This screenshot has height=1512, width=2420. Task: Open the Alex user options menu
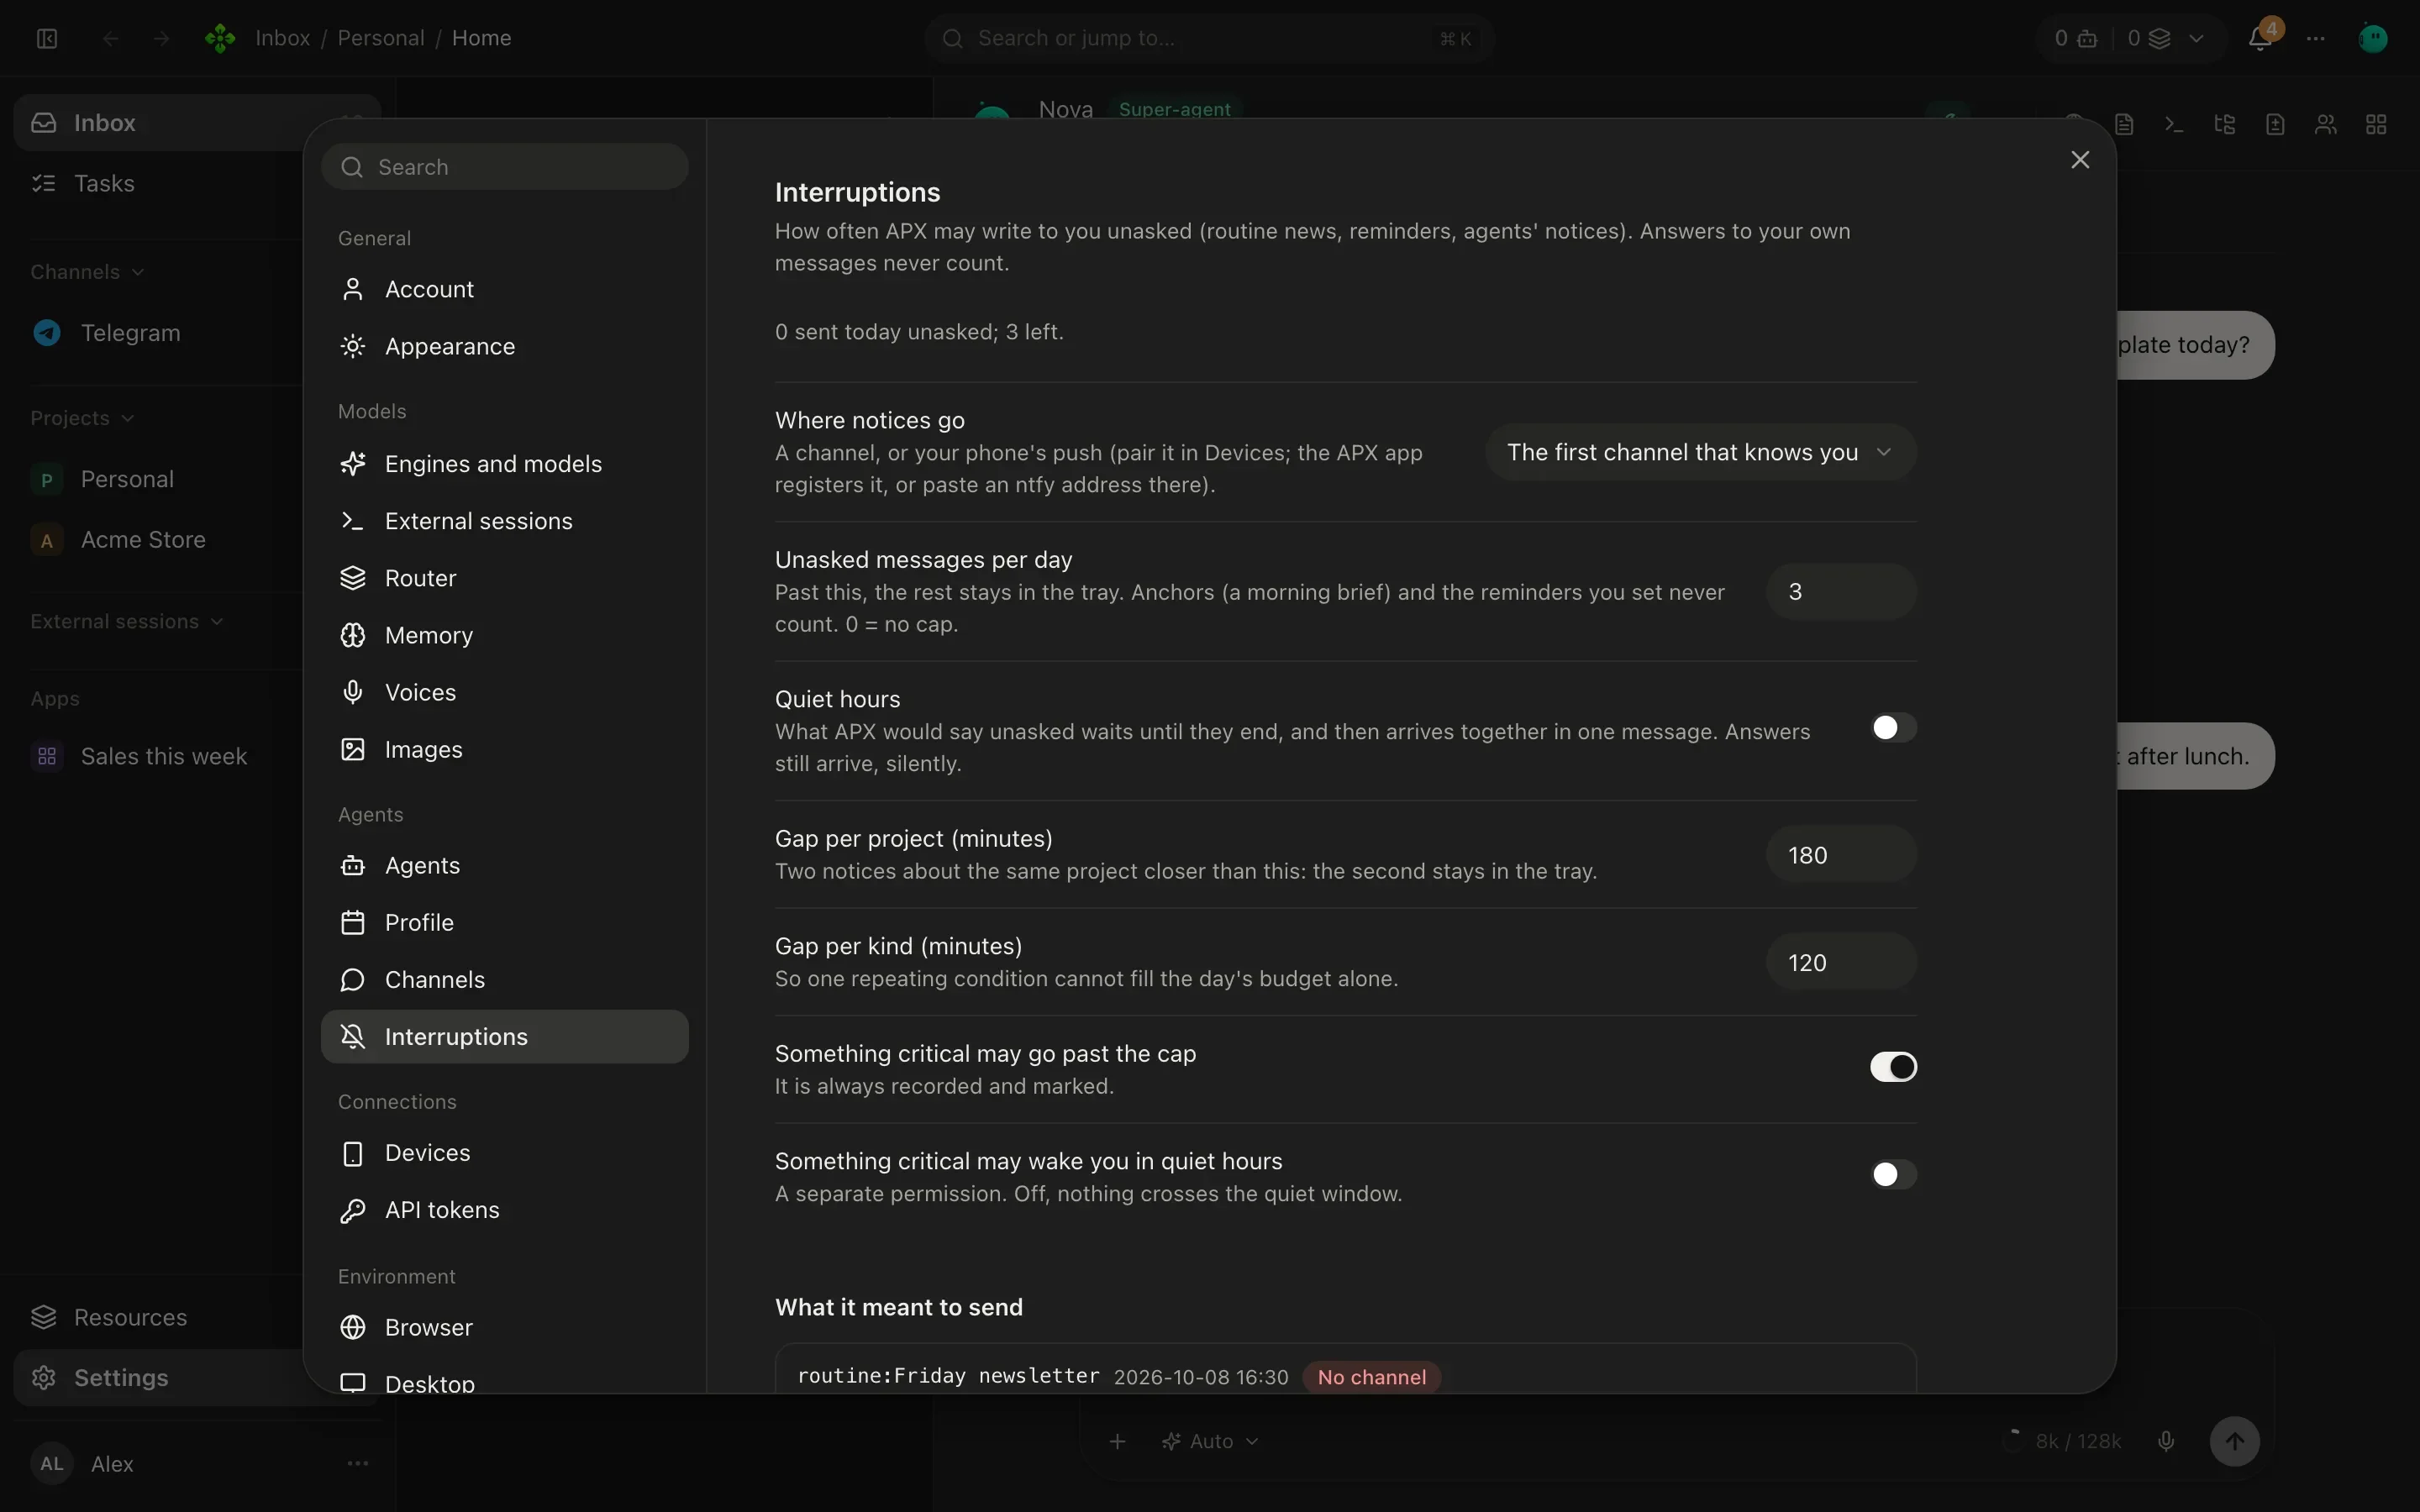pyautogui.click(x=357, y=1464)
